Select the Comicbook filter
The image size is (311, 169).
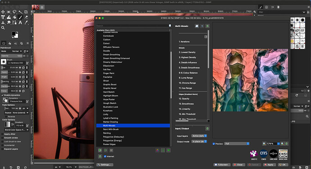coord(109,36)
